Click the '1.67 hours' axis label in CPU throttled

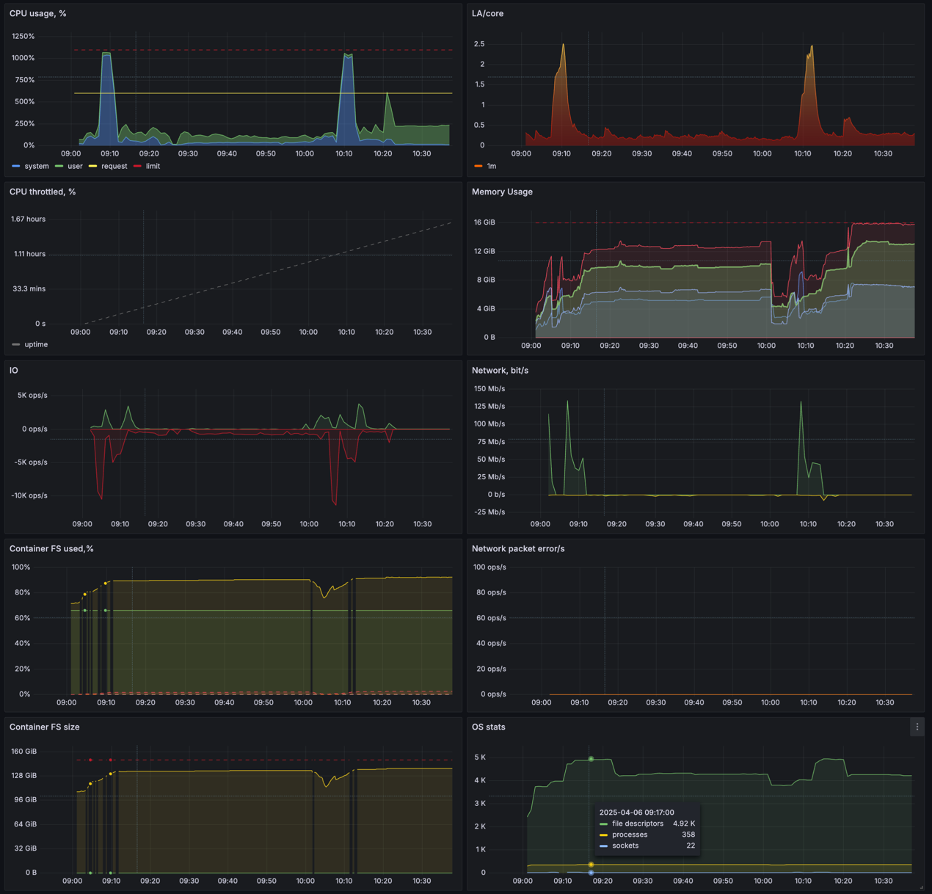28,219
